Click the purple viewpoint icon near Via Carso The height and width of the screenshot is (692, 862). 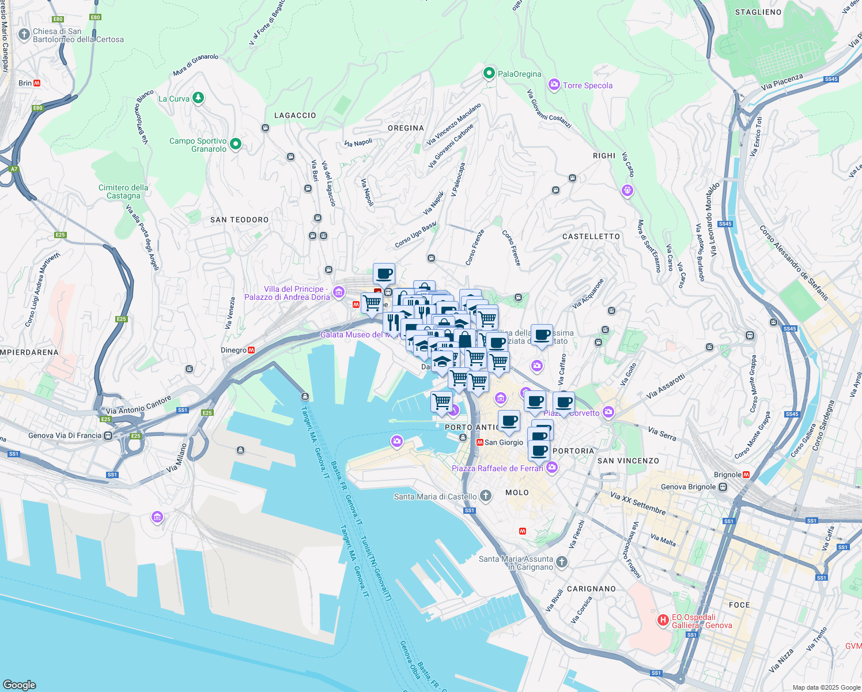pyautogui.click(x=627, y=190)
